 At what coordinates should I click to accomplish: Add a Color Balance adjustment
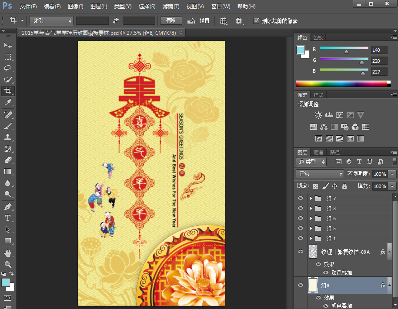(x=324, y=127)
